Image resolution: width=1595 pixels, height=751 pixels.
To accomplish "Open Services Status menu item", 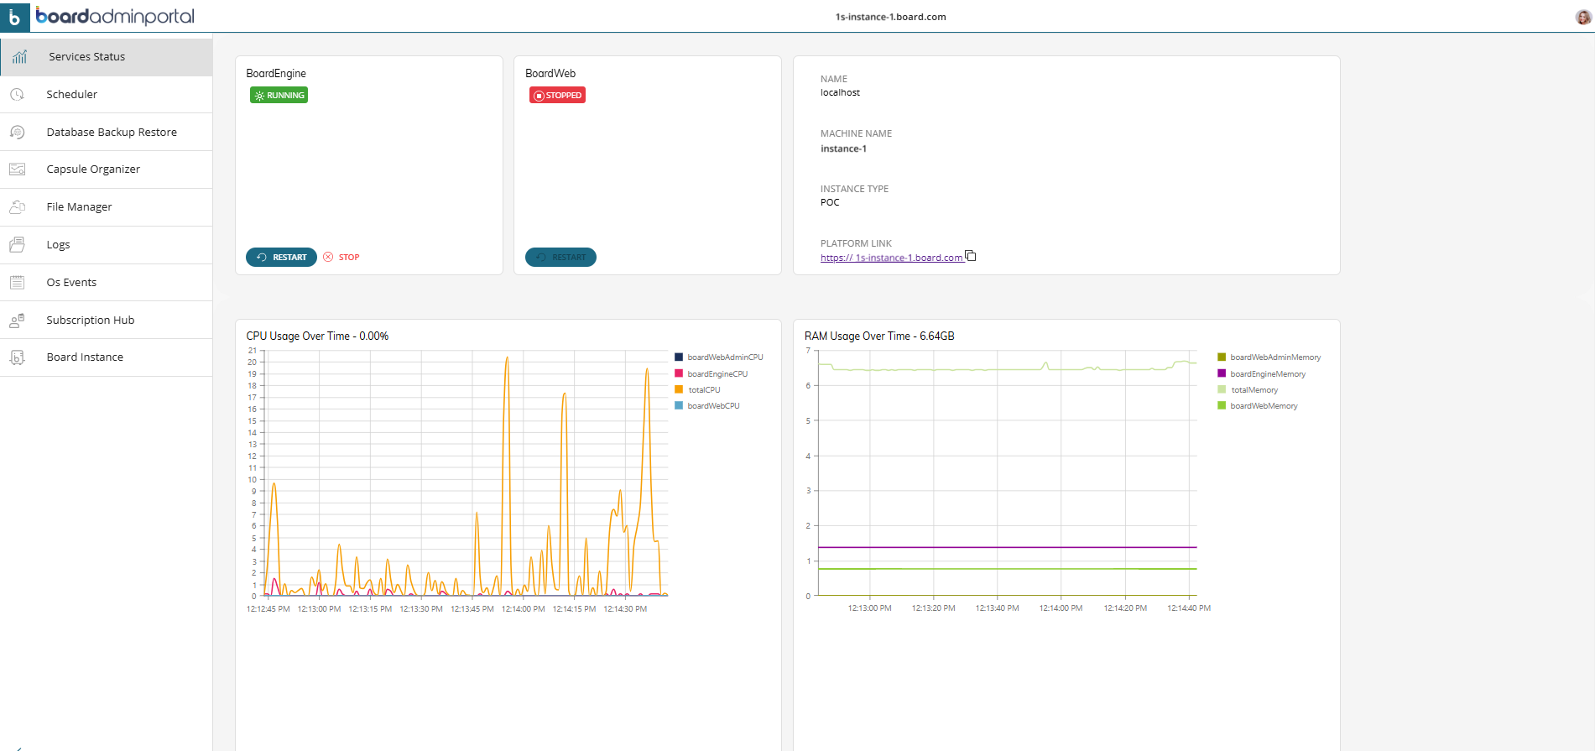I will (107, 56).
